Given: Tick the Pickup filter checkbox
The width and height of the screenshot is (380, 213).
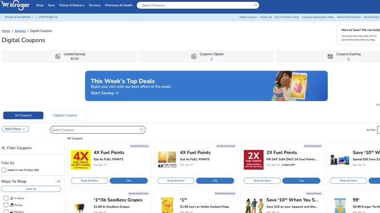Looking at the screenshot, I should point(6,205).
